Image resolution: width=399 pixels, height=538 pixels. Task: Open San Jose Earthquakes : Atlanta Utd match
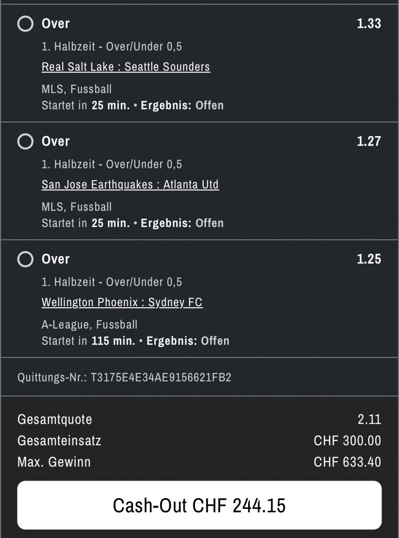pyautogui.click(x=130, y=185)
